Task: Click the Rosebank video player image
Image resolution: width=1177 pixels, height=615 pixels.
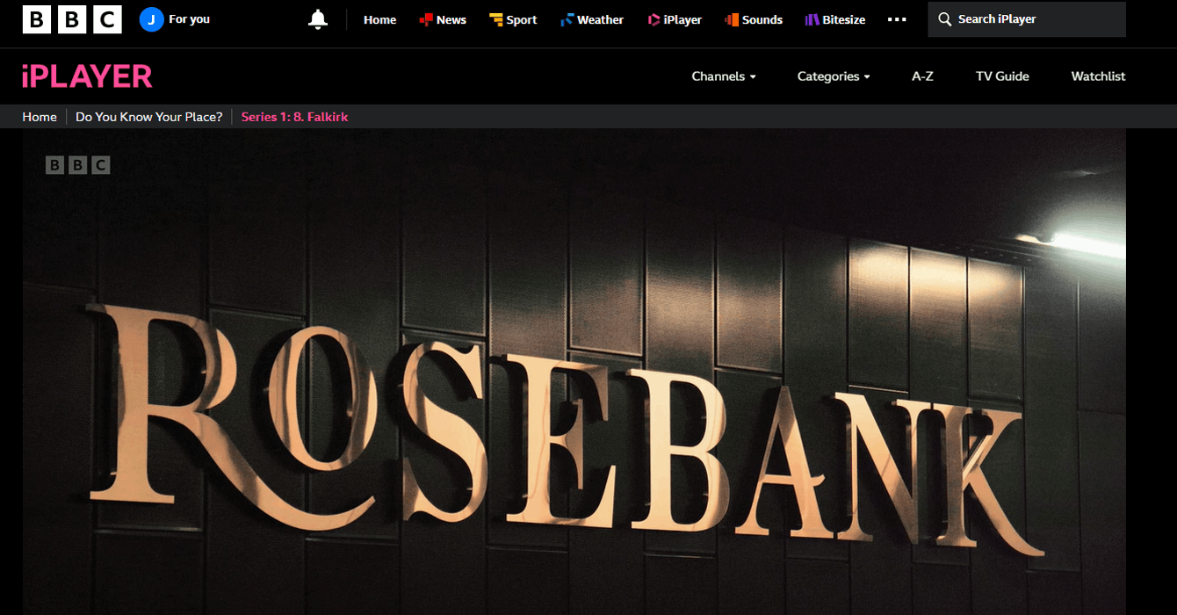Action: click(x=574, y=372)
